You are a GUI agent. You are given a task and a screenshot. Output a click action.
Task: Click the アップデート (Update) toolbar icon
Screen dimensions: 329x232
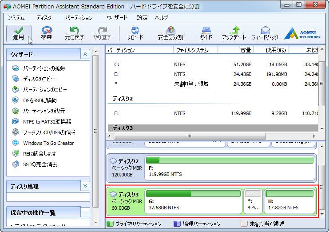(x=234, y=33)
